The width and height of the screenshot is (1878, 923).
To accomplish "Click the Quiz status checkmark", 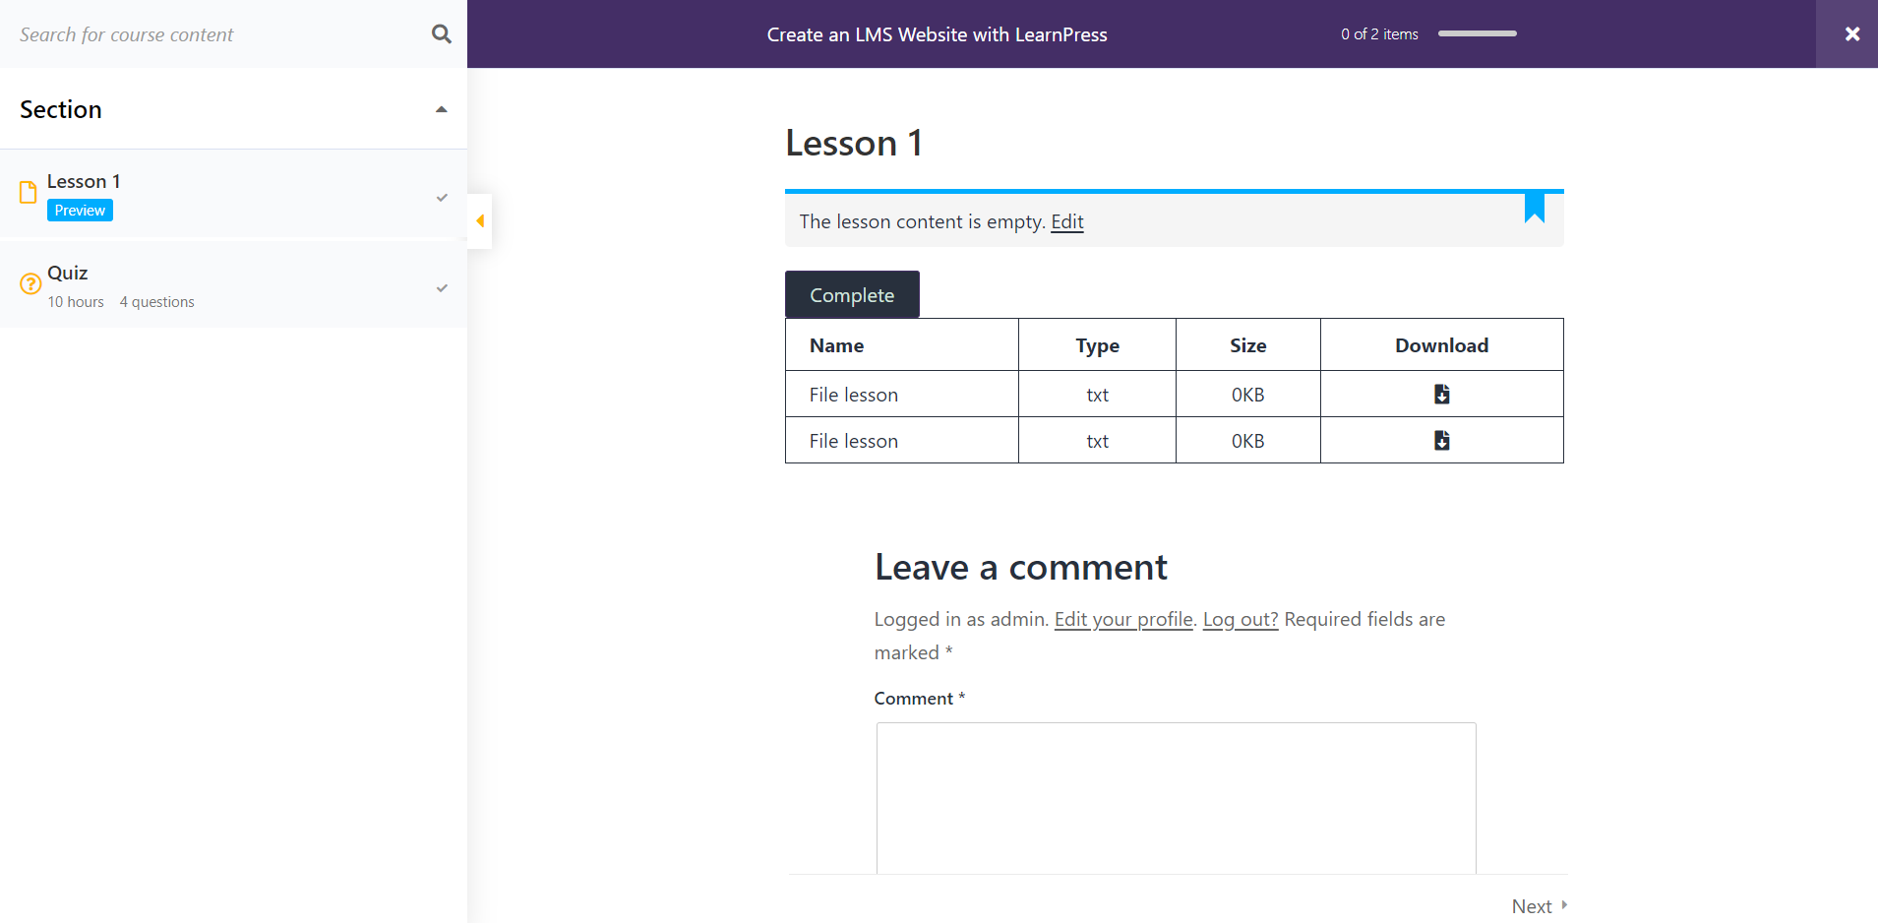I will [x=442, y=288].
